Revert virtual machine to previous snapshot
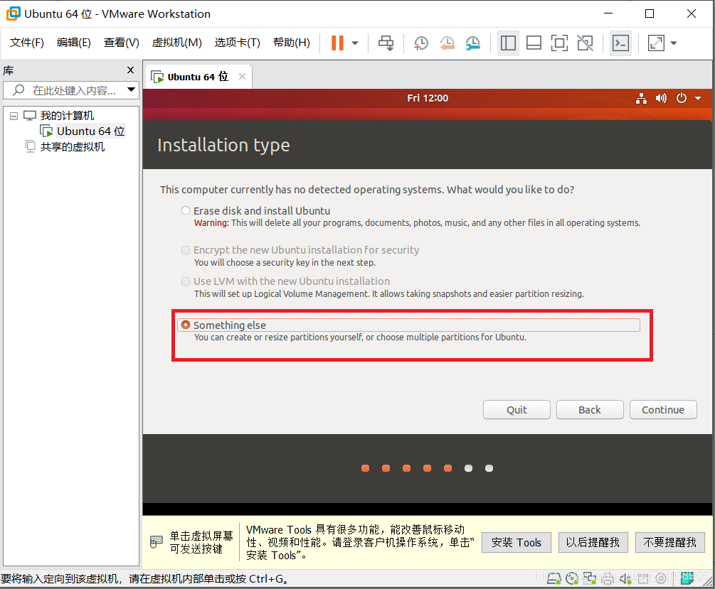 447,43
